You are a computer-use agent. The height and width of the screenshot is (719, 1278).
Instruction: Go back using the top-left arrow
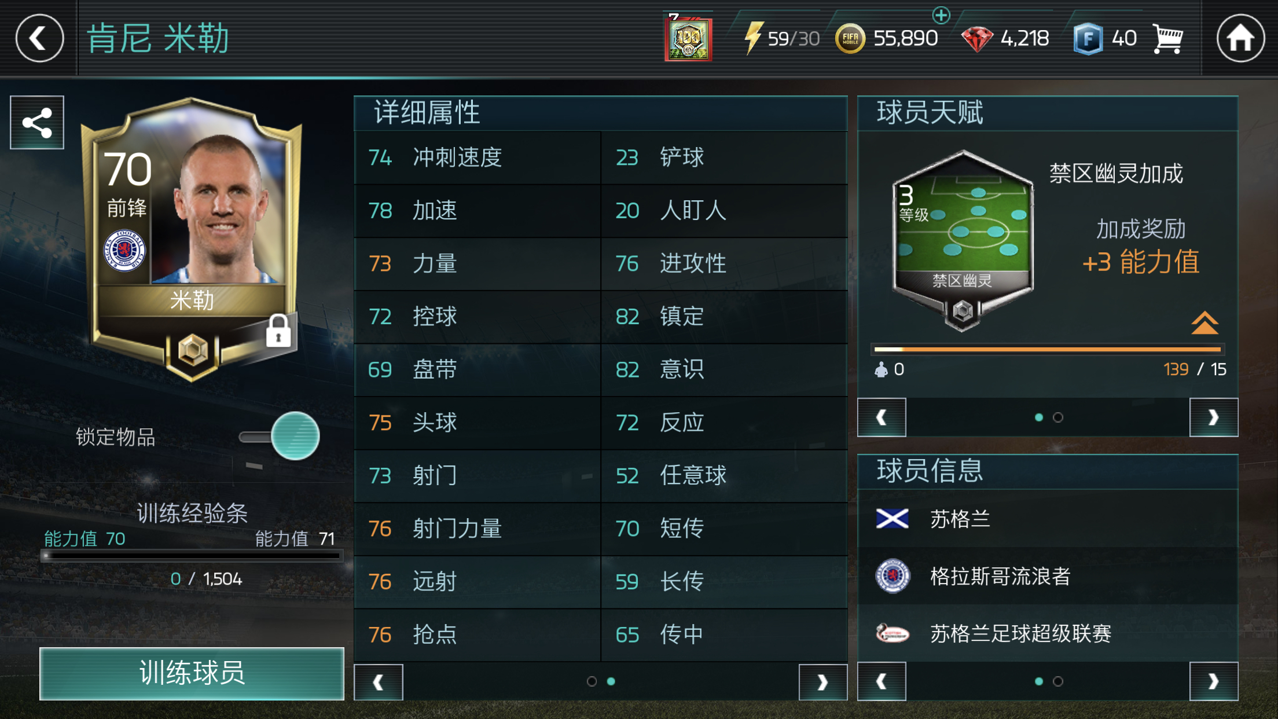click(39, 38)
